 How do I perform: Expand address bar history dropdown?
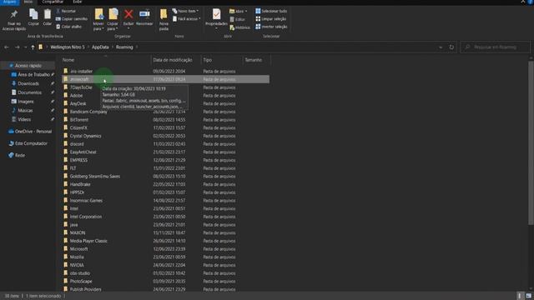tap(441, 47)
